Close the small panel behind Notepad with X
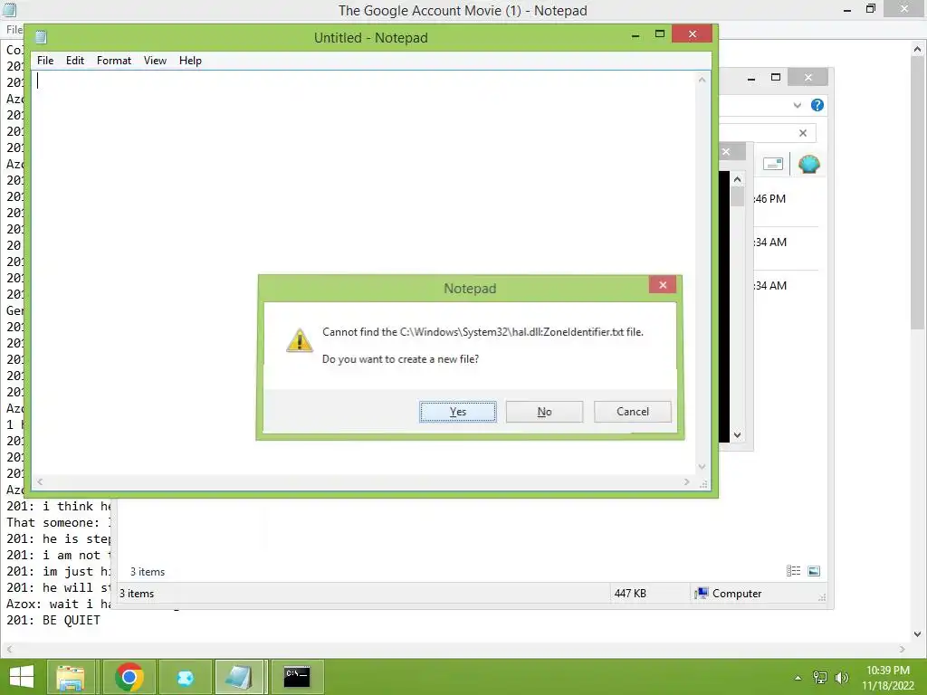 click(726, 152)
